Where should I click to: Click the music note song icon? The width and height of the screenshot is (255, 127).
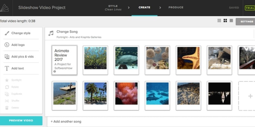tap(51, 33)
